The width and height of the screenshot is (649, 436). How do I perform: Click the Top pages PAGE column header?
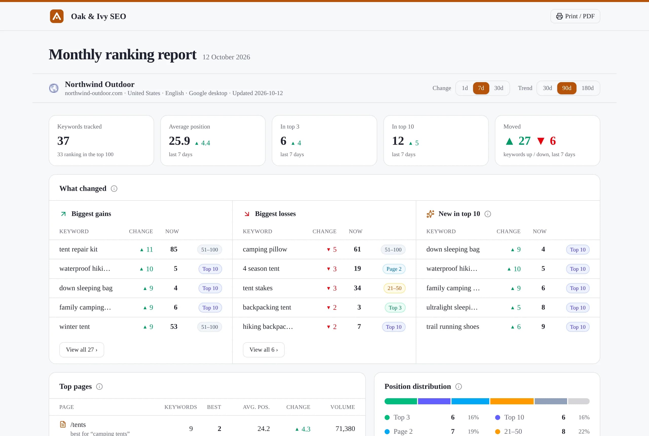point(66,407)
